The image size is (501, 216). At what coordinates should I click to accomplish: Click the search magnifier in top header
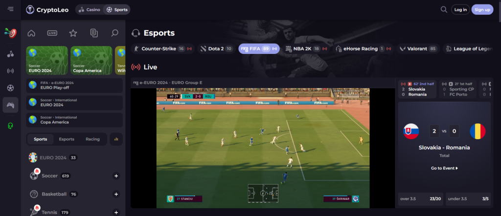444,10
